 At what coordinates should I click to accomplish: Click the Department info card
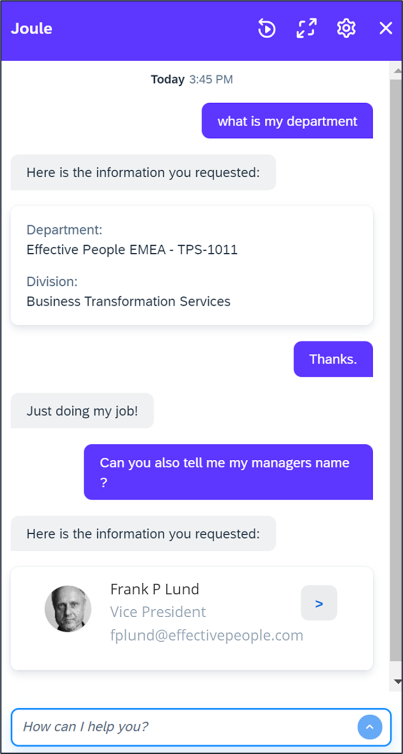[x=192, y=266]
